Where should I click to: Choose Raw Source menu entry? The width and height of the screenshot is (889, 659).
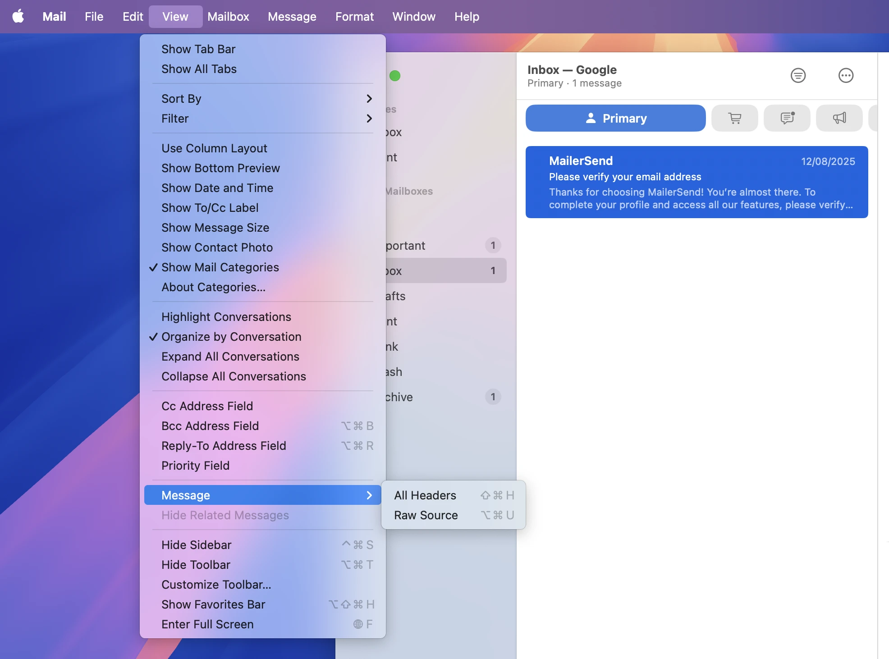tap(426, 515)
